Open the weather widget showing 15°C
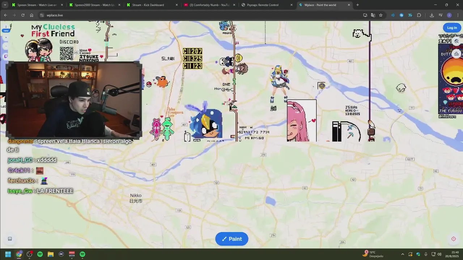Image resolution: width=463 pixels, height=260 pixels. (373, 254)
